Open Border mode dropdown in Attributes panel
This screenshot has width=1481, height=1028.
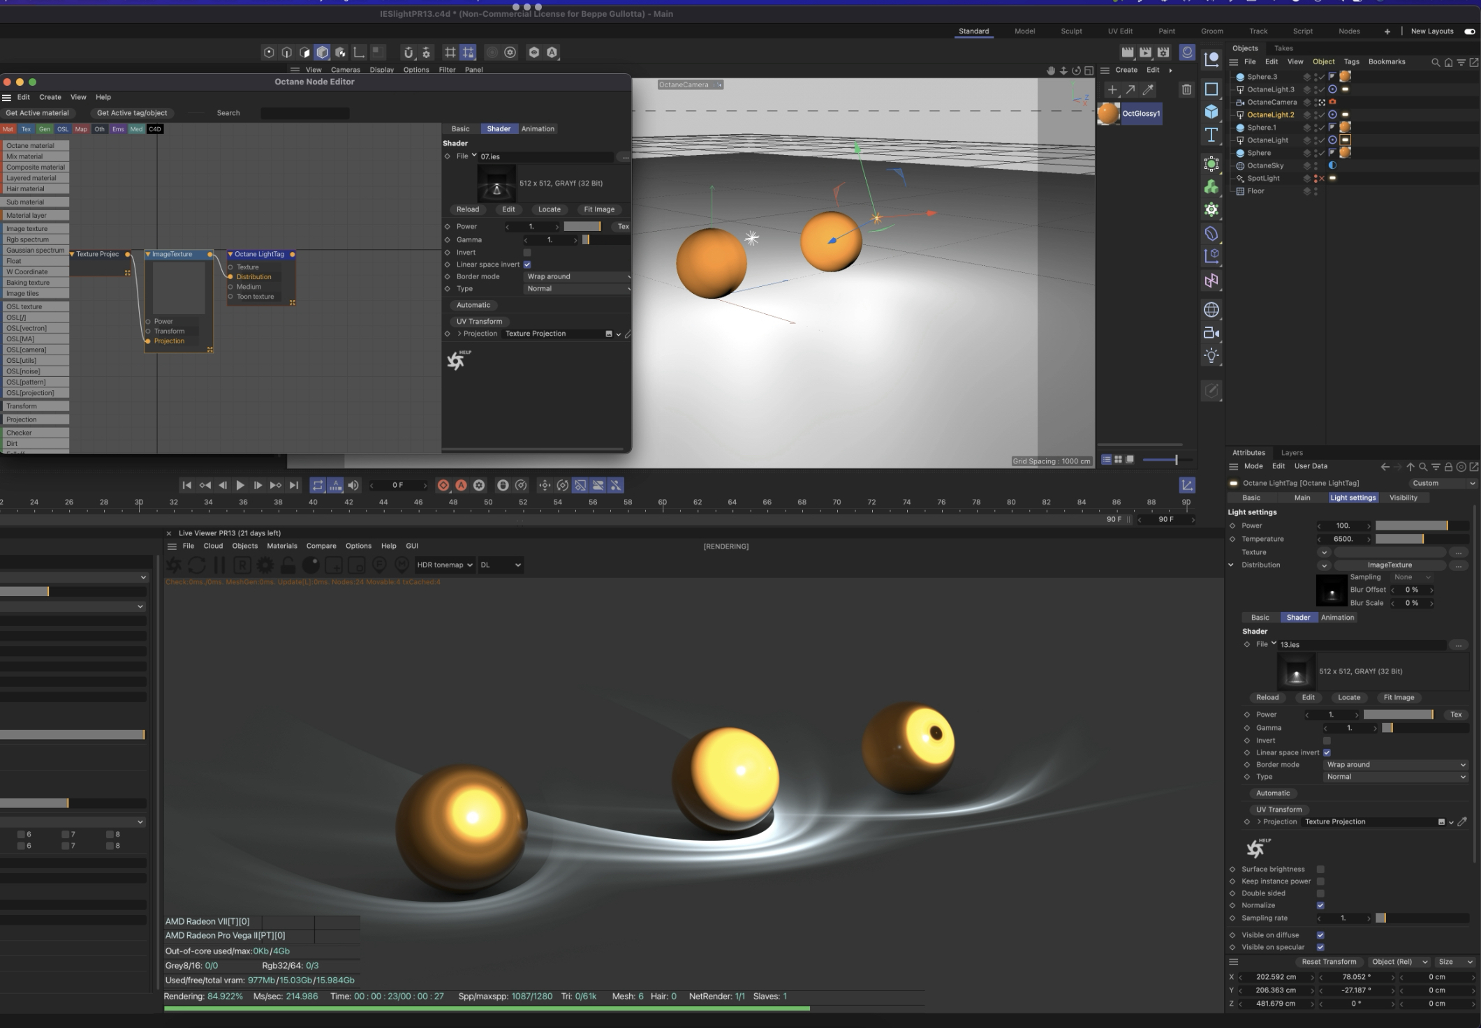(x=1395, y=765)
